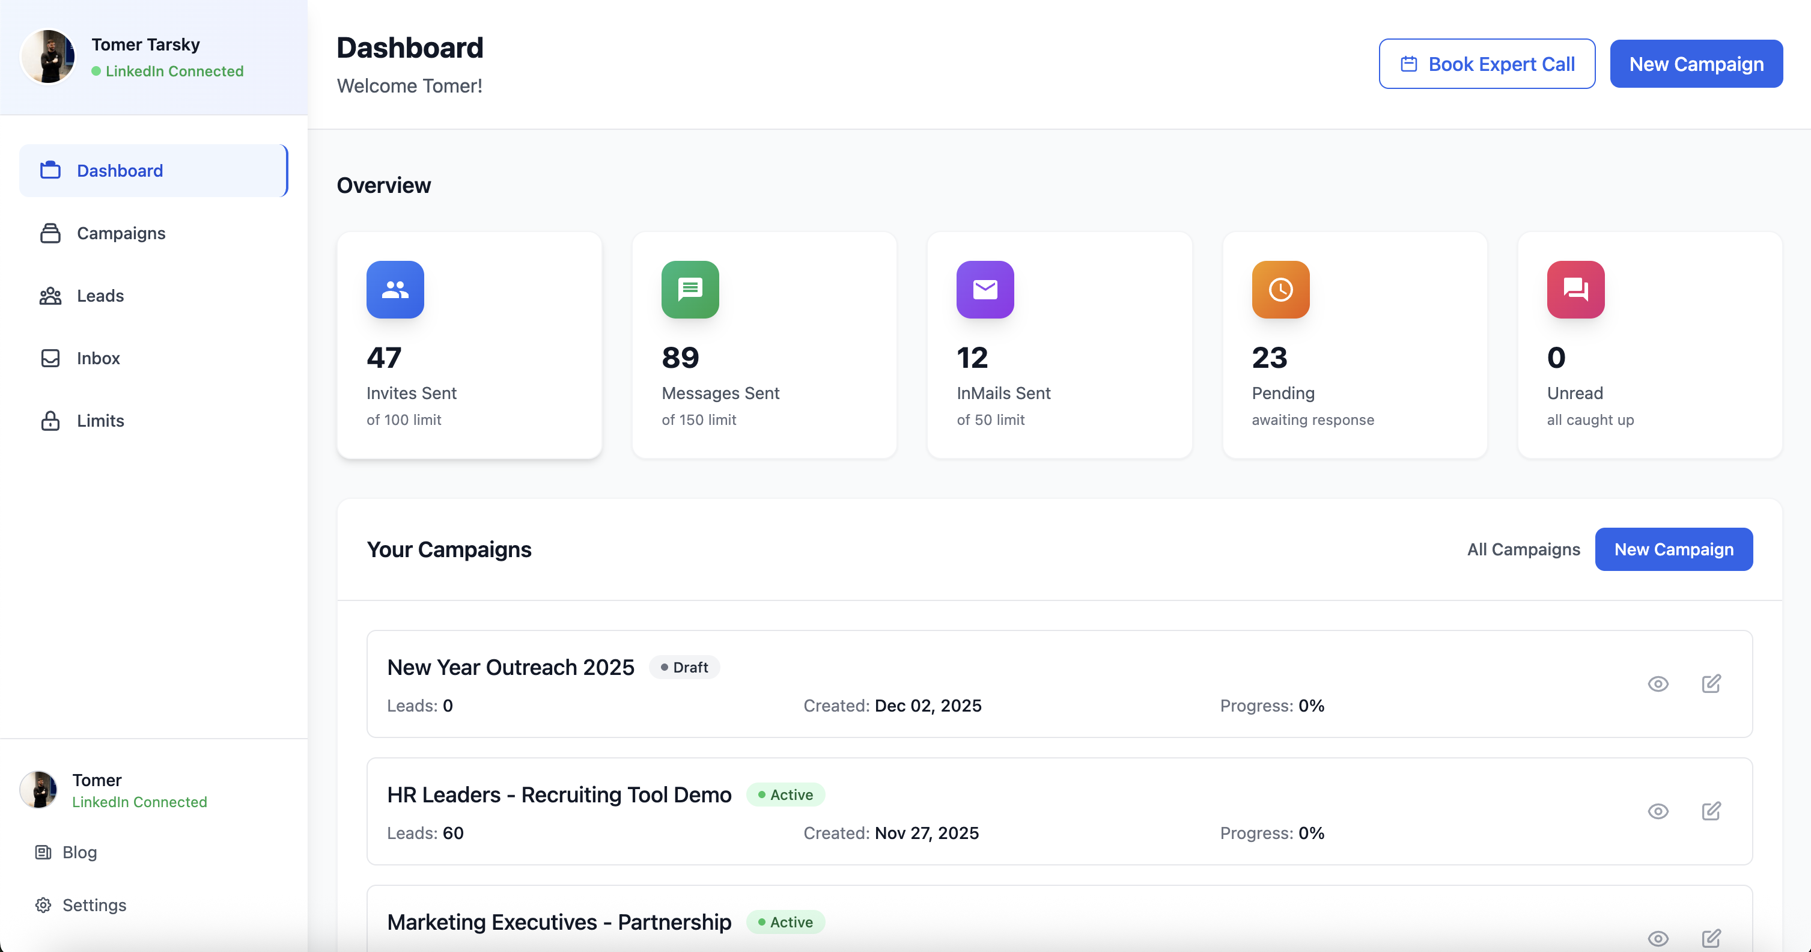
Task: View HR Leaders campaign via eye icon
Action: [1658, 811]
